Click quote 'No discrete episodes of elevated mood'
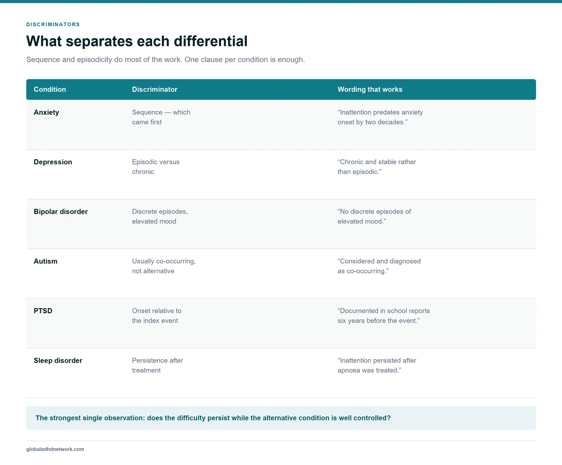 [374, 216]
